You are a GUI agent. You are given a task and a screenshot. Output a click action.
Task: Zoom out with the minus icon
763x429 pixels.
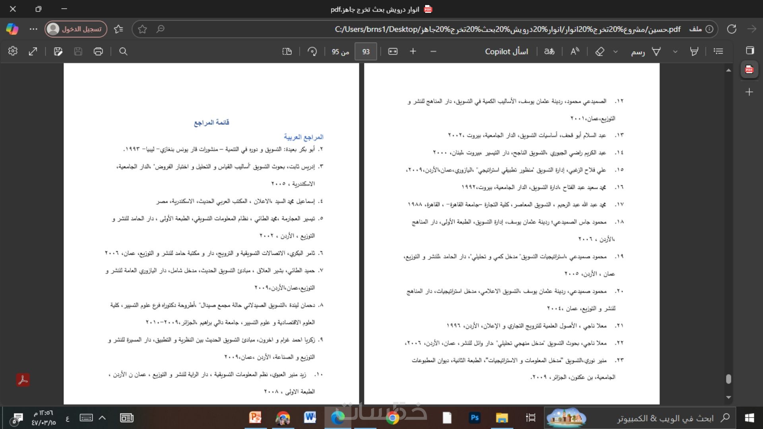pos(433,51)
